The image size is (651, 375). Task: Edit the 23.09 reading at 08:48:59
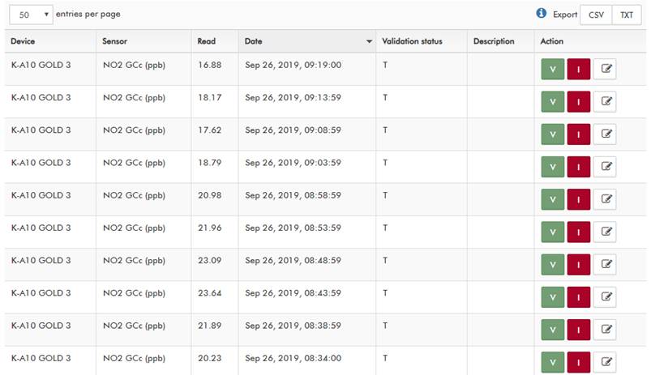(x=605, y=264)
